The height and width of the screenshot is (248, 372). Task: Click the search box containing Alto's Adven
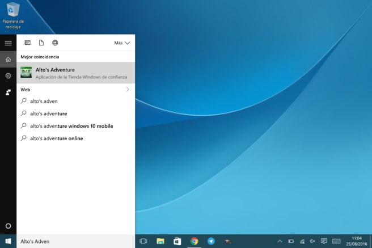75,241
